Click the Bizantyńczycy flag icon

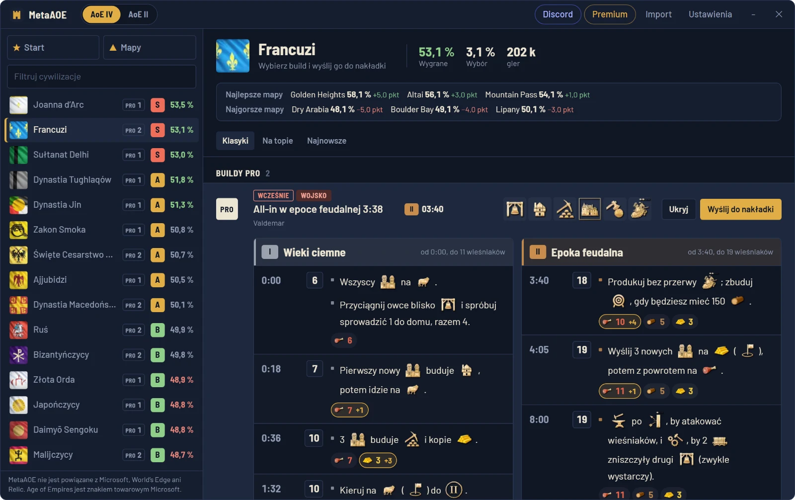coord(18,355)
